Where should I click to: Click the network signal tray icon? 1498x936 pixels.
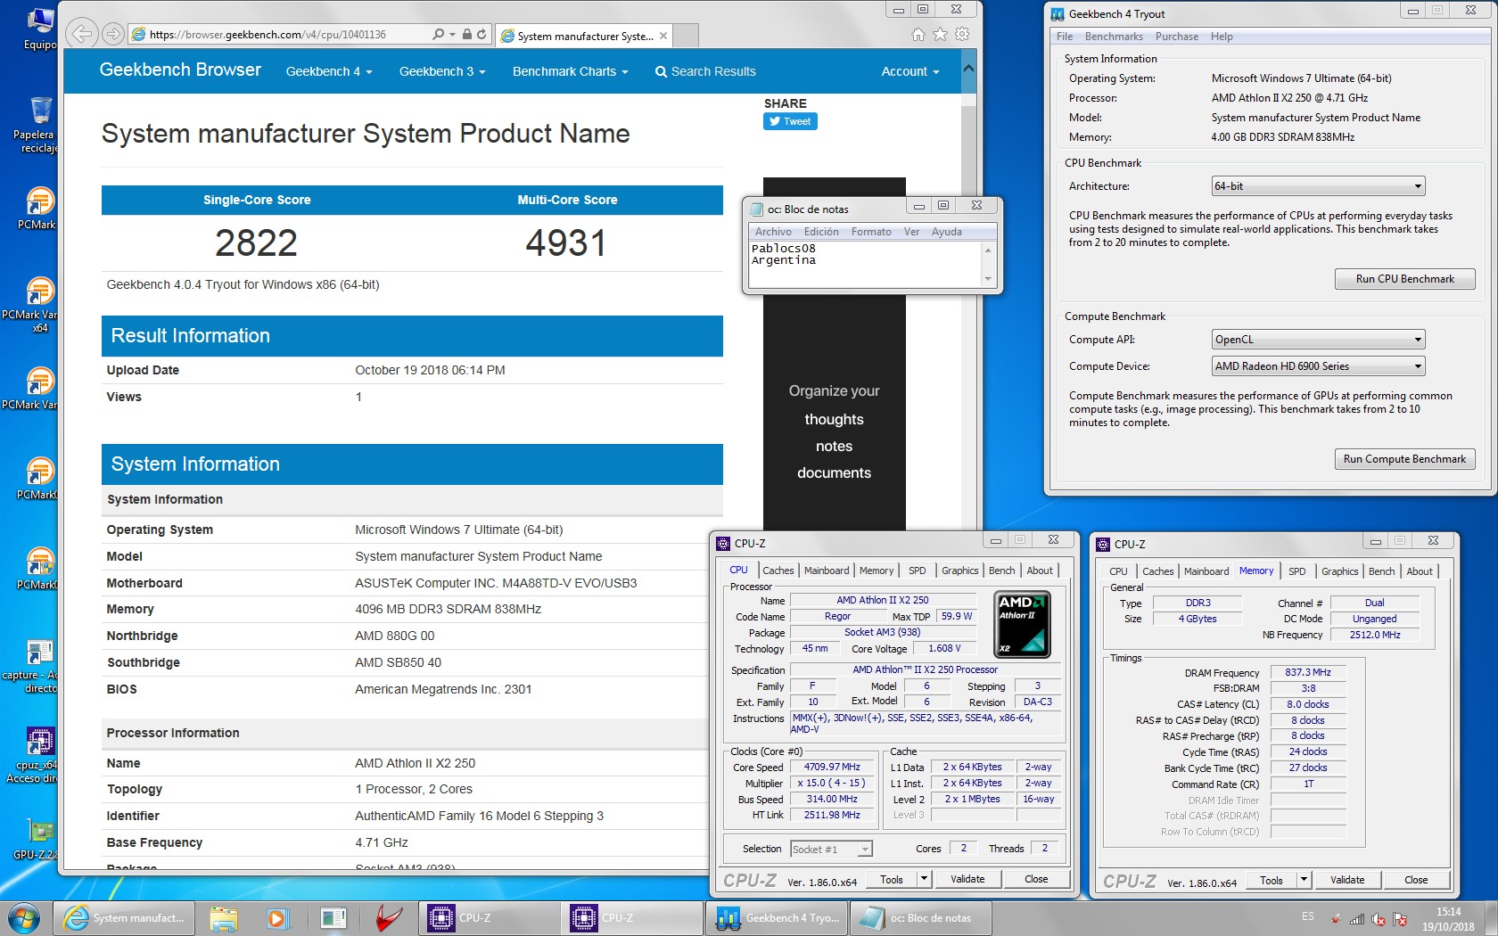coord(1357,918)
